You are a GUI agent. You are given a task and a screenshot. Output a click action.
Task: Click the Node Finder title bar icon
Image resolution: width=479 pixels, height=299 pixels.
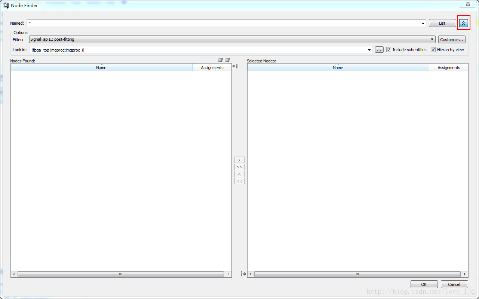click(x=6, y=5)
